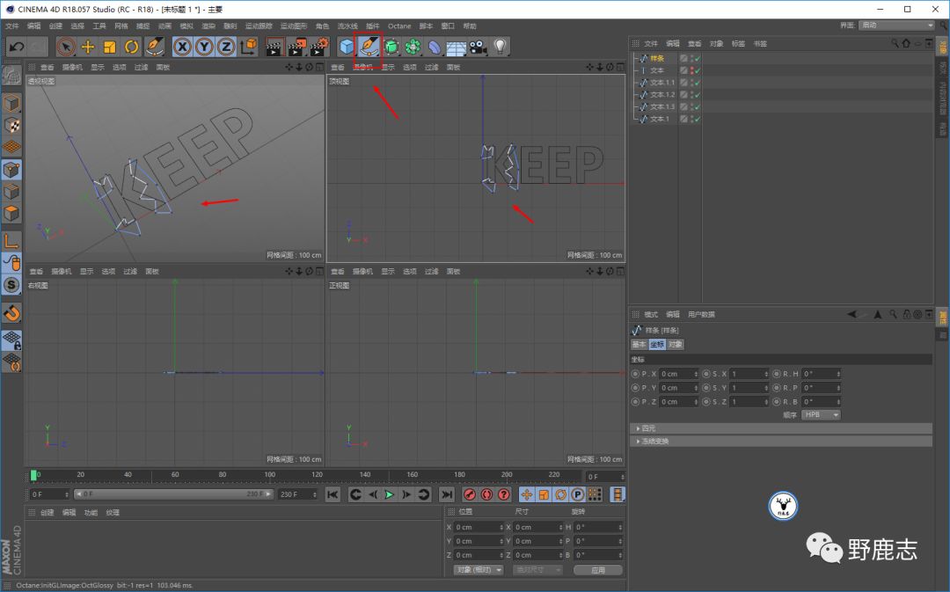
Task: Add a Cube primitive object
Action: tap(347, 47)
